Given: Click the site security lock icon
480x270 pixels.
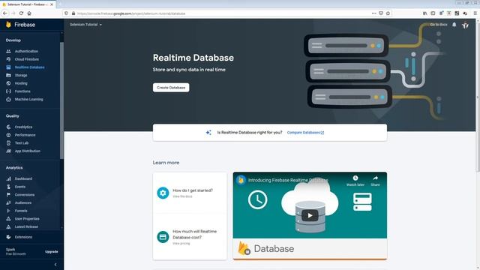Looking at the screenshot, I should pos(73,13).
